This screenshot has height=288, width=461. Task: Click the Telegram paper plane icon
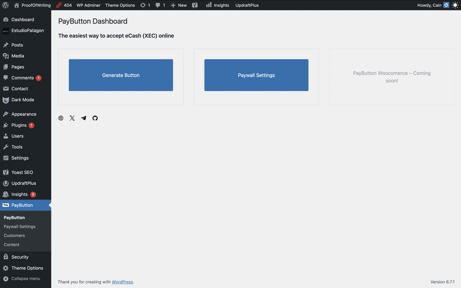(84, 118)
